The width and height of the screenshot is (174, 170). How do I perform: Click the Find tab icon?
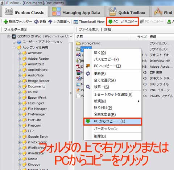pyautogui.click(x=158, y=12)
